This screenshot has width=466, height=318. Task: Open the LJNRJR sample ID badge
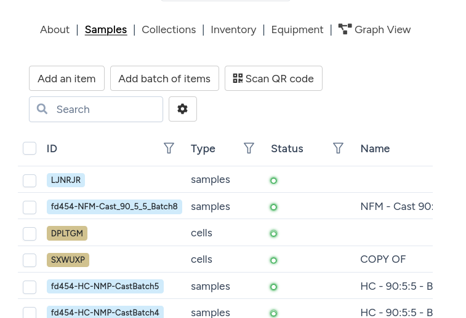click(x=66, y=180)
